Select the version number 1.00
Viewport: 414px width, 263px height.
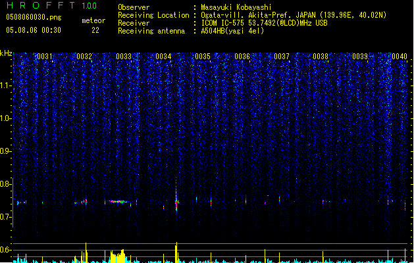click(x=90, y=5)
